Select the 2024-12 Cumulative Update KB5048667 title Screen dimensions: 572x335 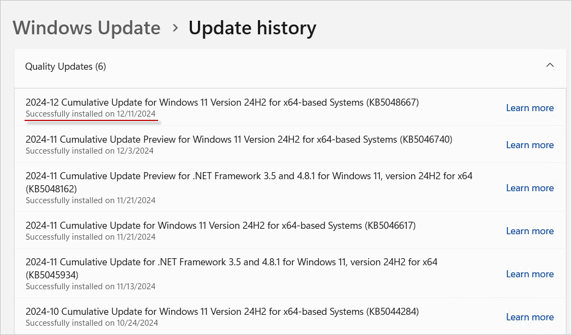point(222,102)
